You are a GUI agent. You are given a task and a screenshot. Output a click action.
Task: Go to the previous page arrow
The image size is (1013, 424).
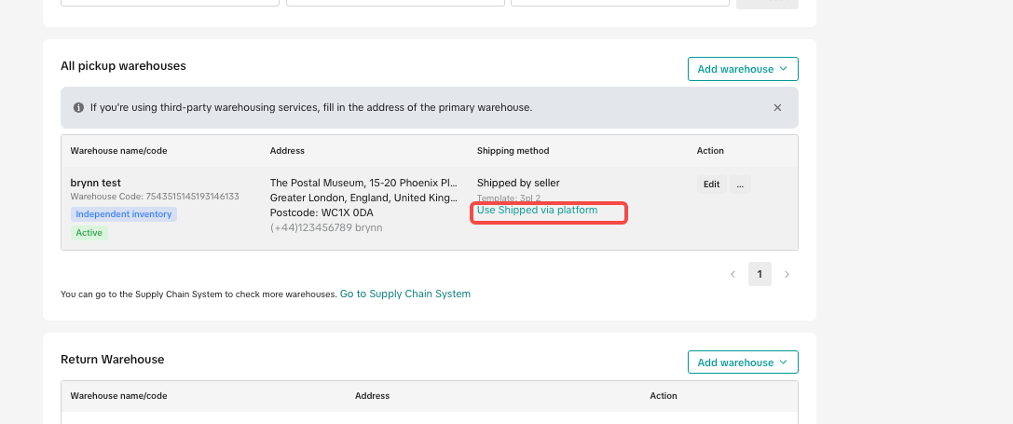(732, 274)
